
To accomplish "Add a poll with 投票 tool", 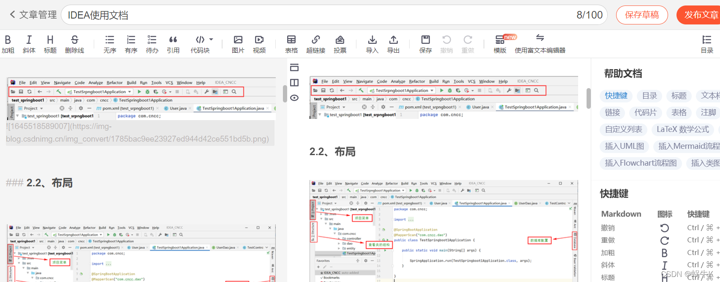I will click(340, 44).
